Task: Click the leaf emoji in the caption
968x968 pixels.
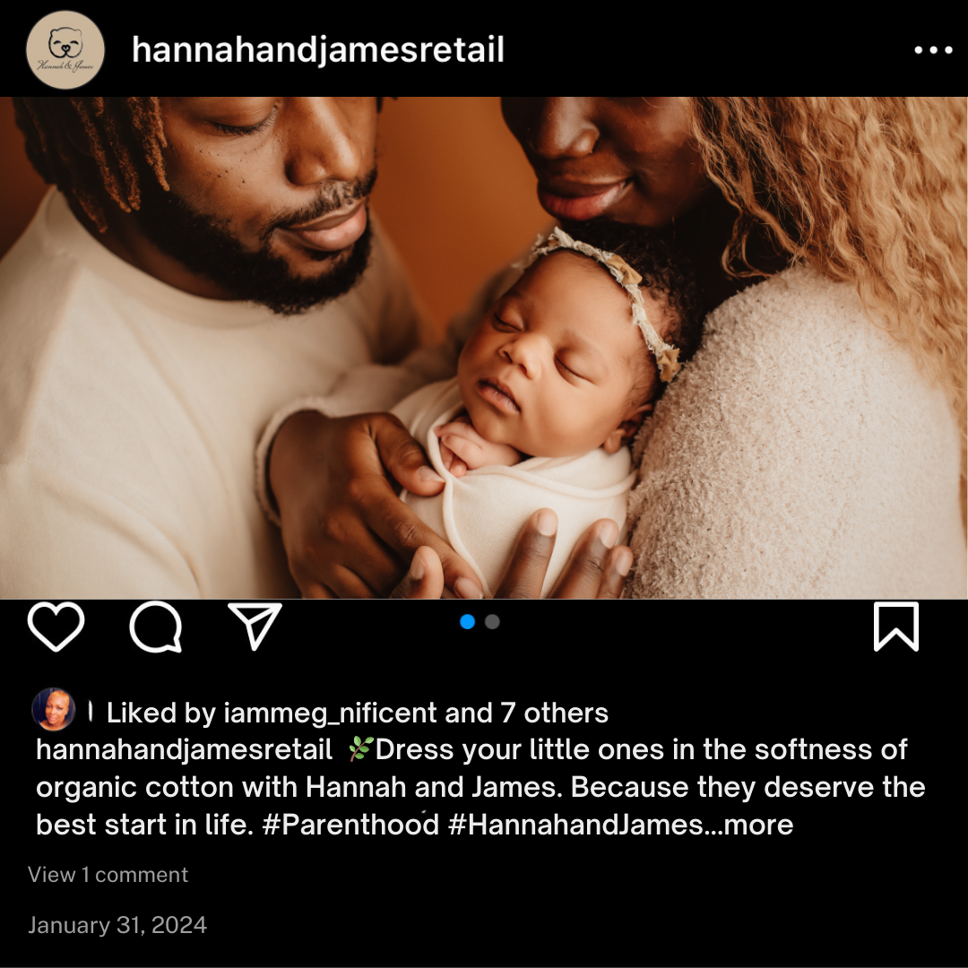Action: click(360, 748)
